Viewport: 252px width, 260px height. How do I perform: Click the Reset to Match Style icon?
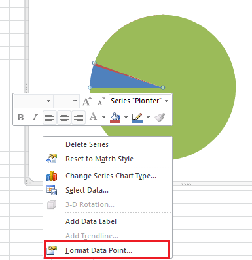tap(52, 159)
